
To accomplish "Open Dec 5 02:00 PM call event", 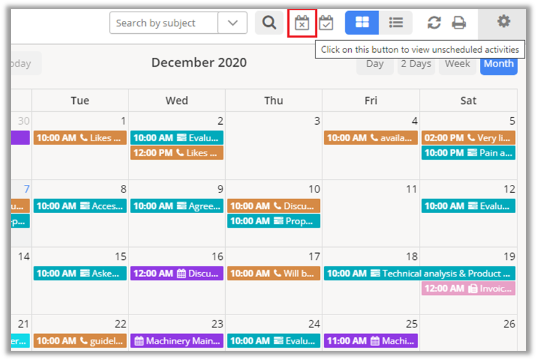I will (468, 138).
